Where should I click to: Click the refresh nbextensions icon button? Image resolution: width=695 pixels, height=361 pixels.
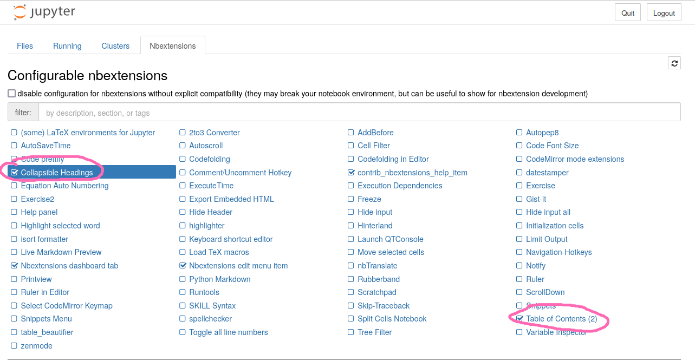click(674, 63)
